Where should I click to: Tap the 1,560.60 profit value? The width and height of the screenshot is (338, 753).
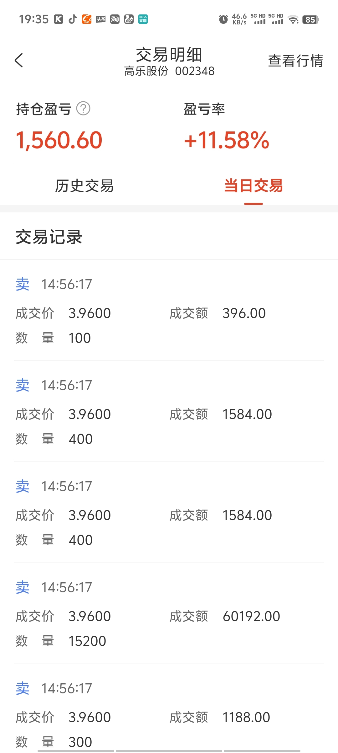point(59,140)
